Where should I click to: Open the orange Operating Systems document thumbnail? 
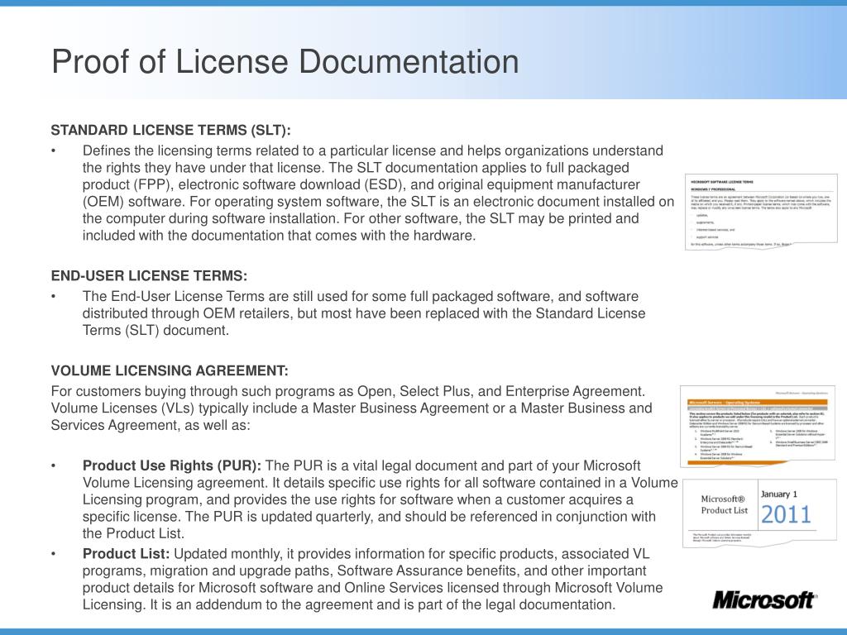point(758,427)
